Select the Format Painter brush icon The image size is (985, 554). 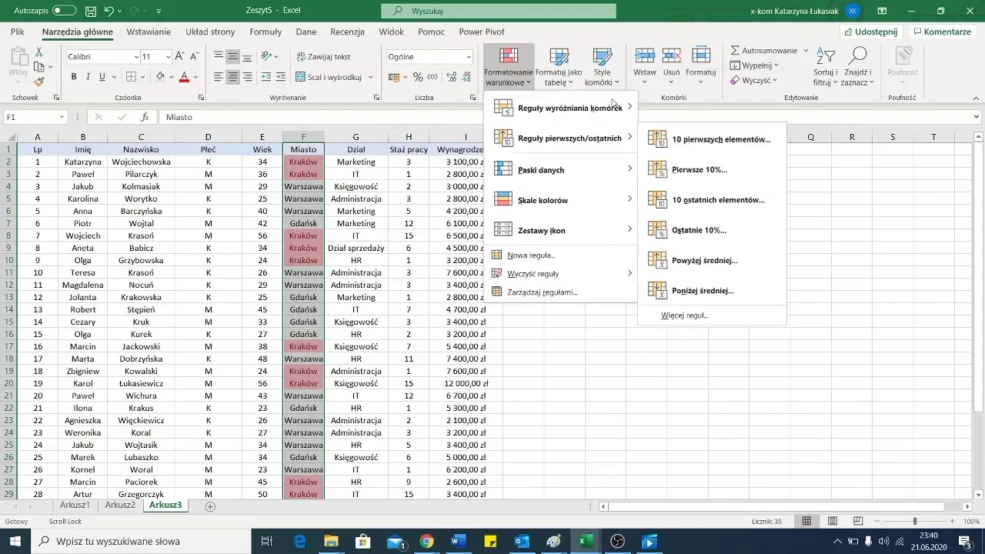click(39, 82)
